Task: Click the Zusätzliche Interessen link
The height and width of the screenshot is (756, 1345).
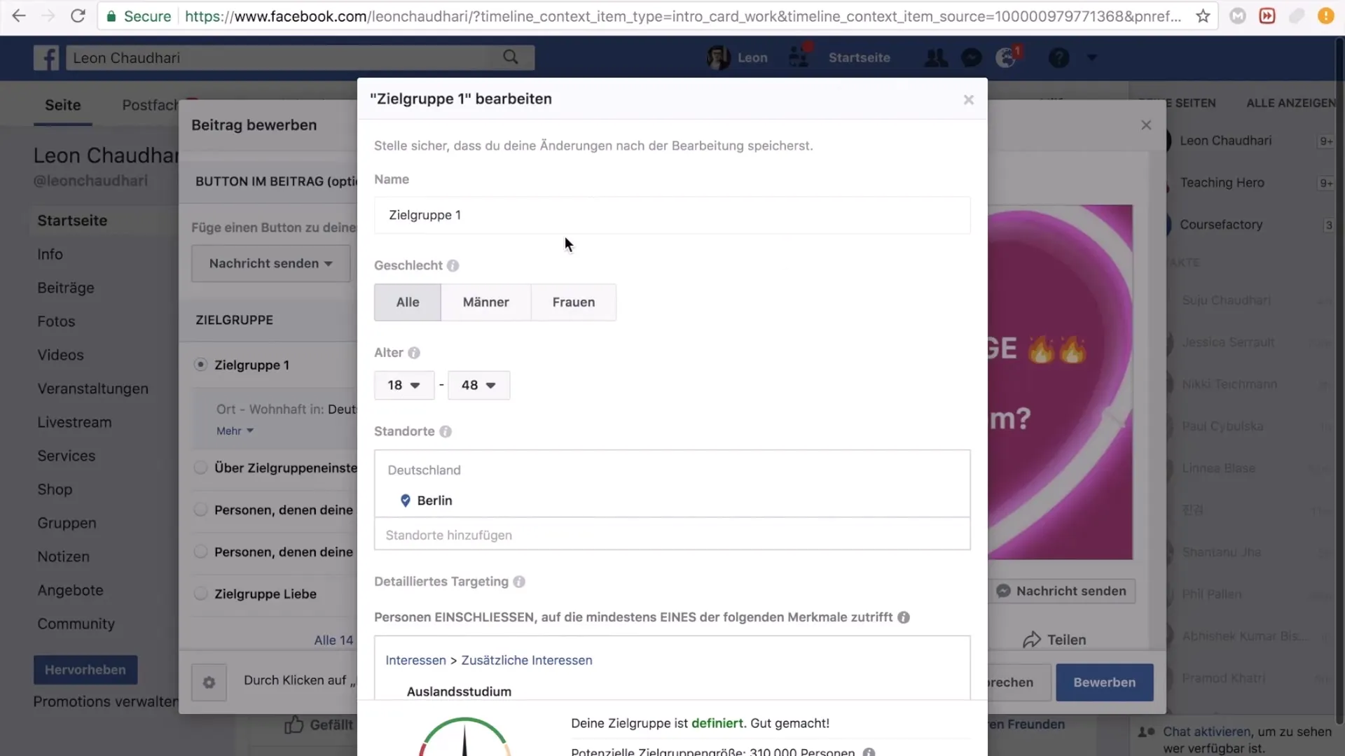Action: point(526,661)
